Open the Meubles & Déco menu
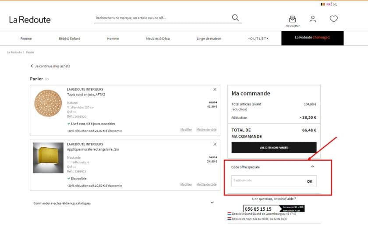This screenshot has width=368, height=230. 158,39
